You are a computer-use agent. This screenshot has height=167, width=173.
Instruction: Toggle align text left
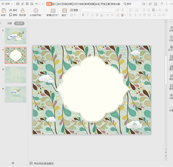pyautogui.click(x=131, y=15)
